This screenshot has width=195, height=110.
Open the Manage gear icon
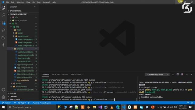3,97
